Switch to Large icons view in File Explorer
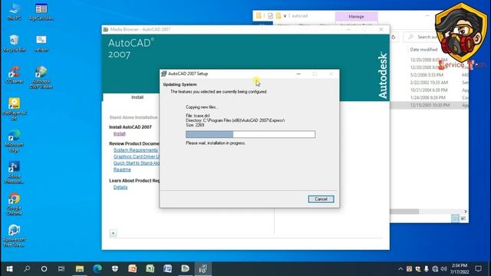Screen dimensions: 491x276 point(463,219)
